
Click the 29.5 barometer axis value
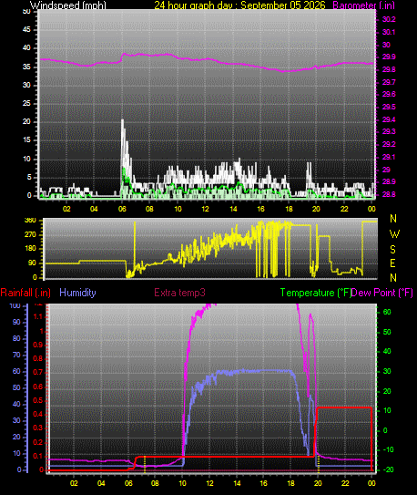pos(389,107)
